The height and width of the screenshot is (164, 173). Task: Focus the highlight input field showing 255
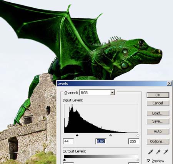134,141
